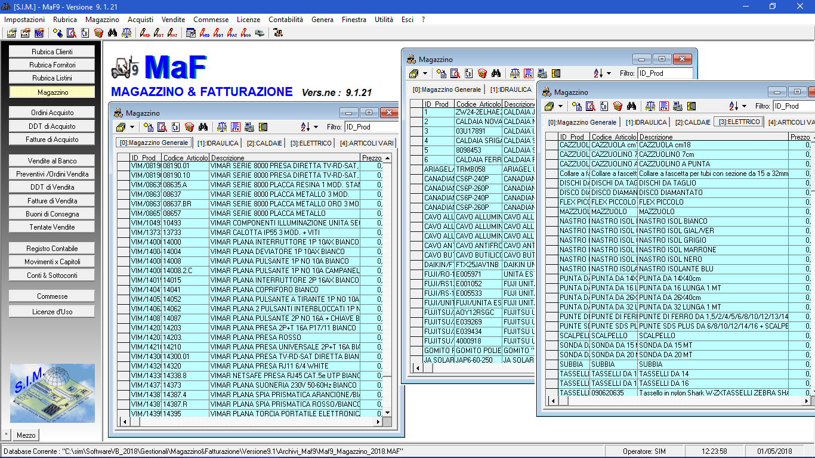
Task: Click scroll-right arrow in VIMAR list horizontal scrollbar
Action: (377, 422)
